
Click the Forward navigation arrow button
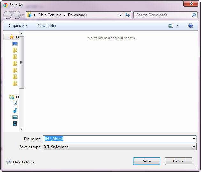click(x=17, y=15)
